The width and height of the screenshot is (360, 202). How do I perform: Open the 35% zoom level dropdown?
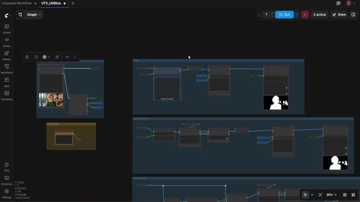pos(331,195)
